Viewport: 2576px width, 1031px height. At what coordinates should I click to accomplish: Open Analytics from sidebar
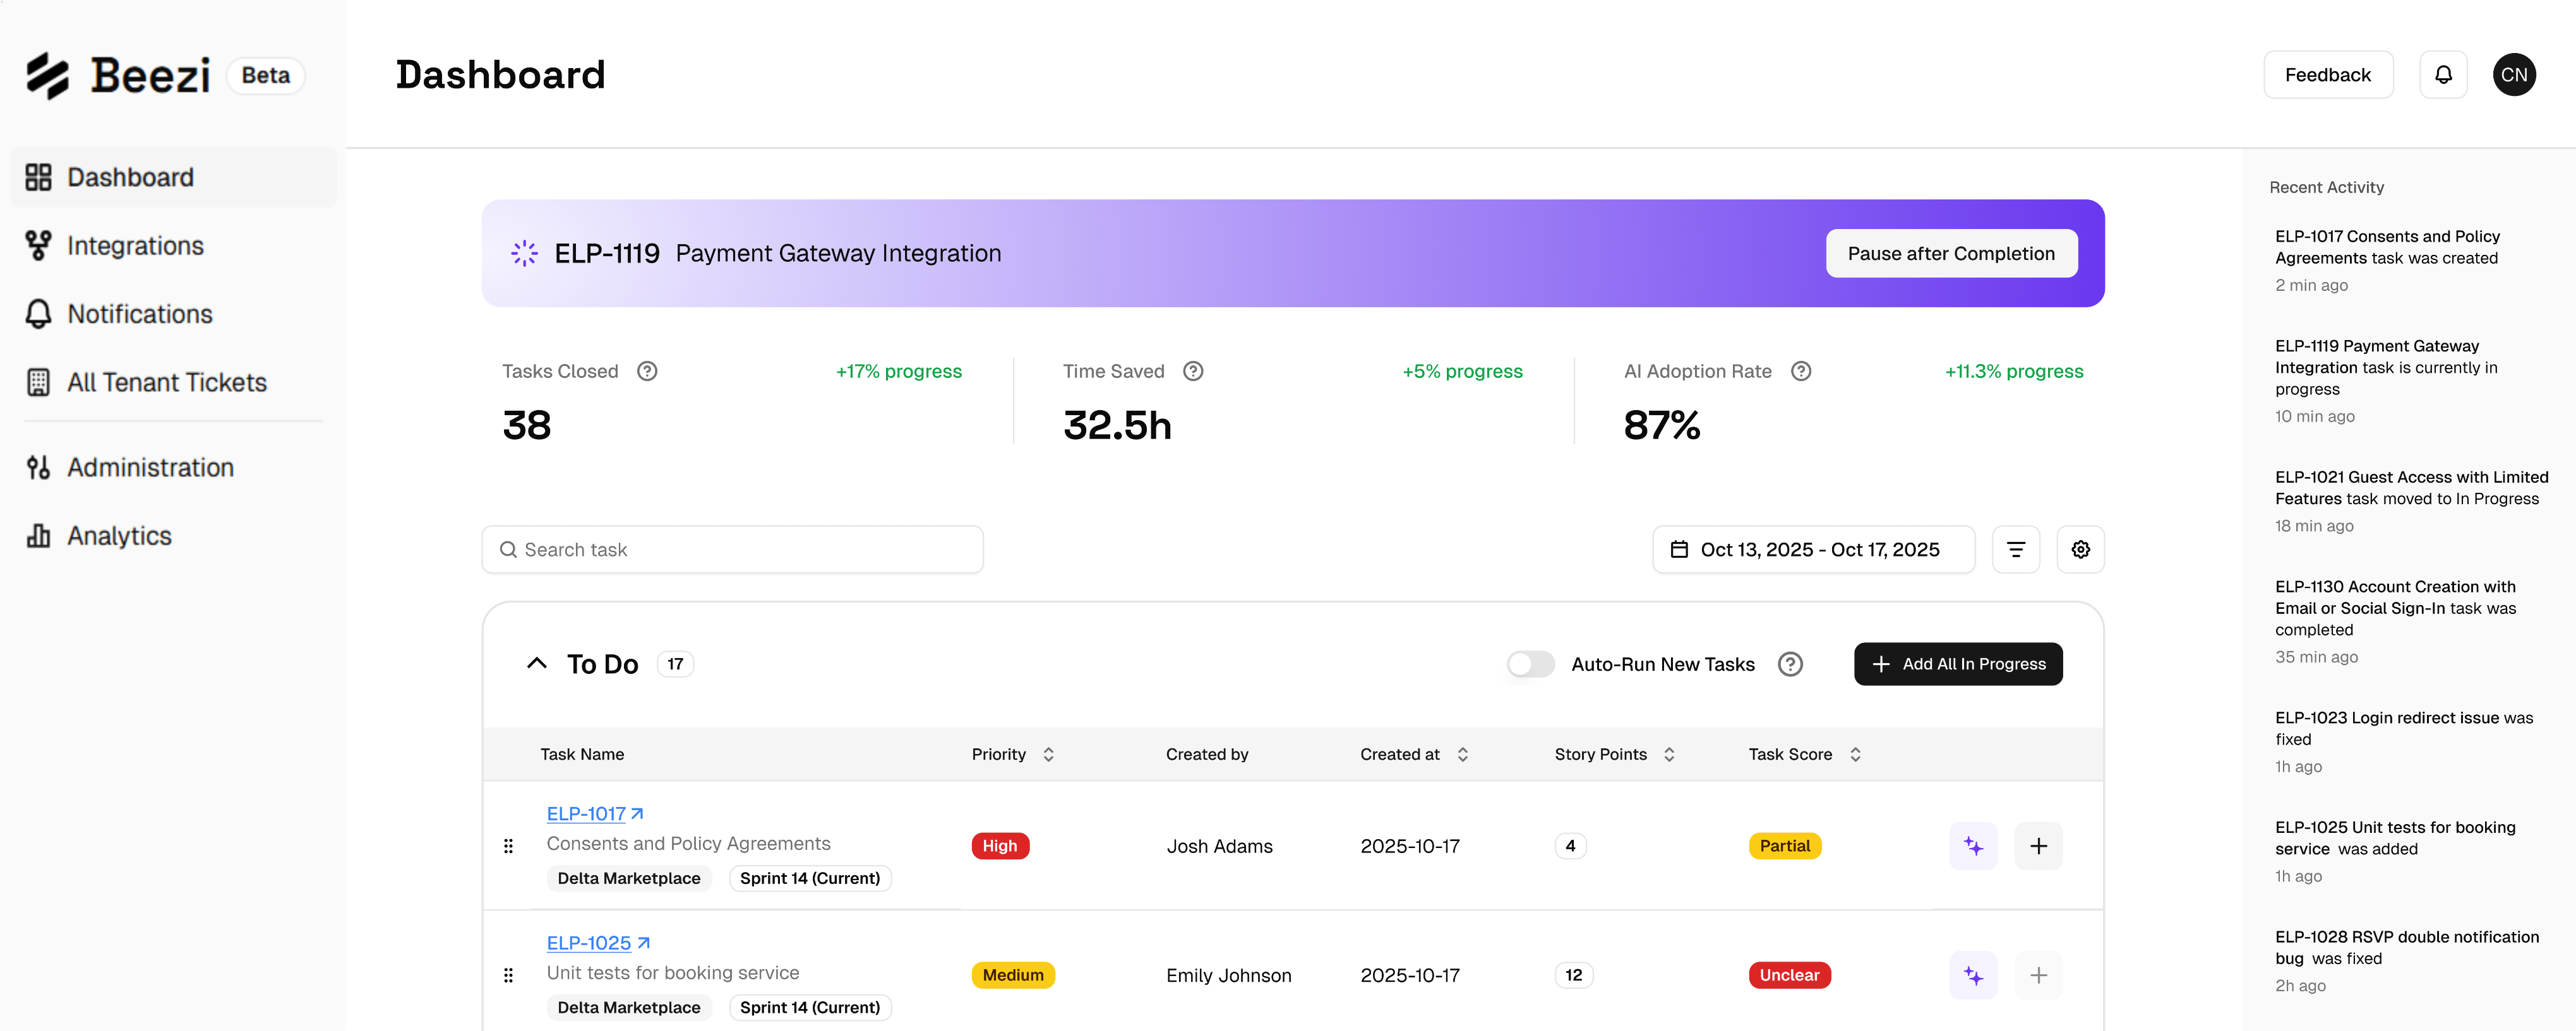point(119,536)
